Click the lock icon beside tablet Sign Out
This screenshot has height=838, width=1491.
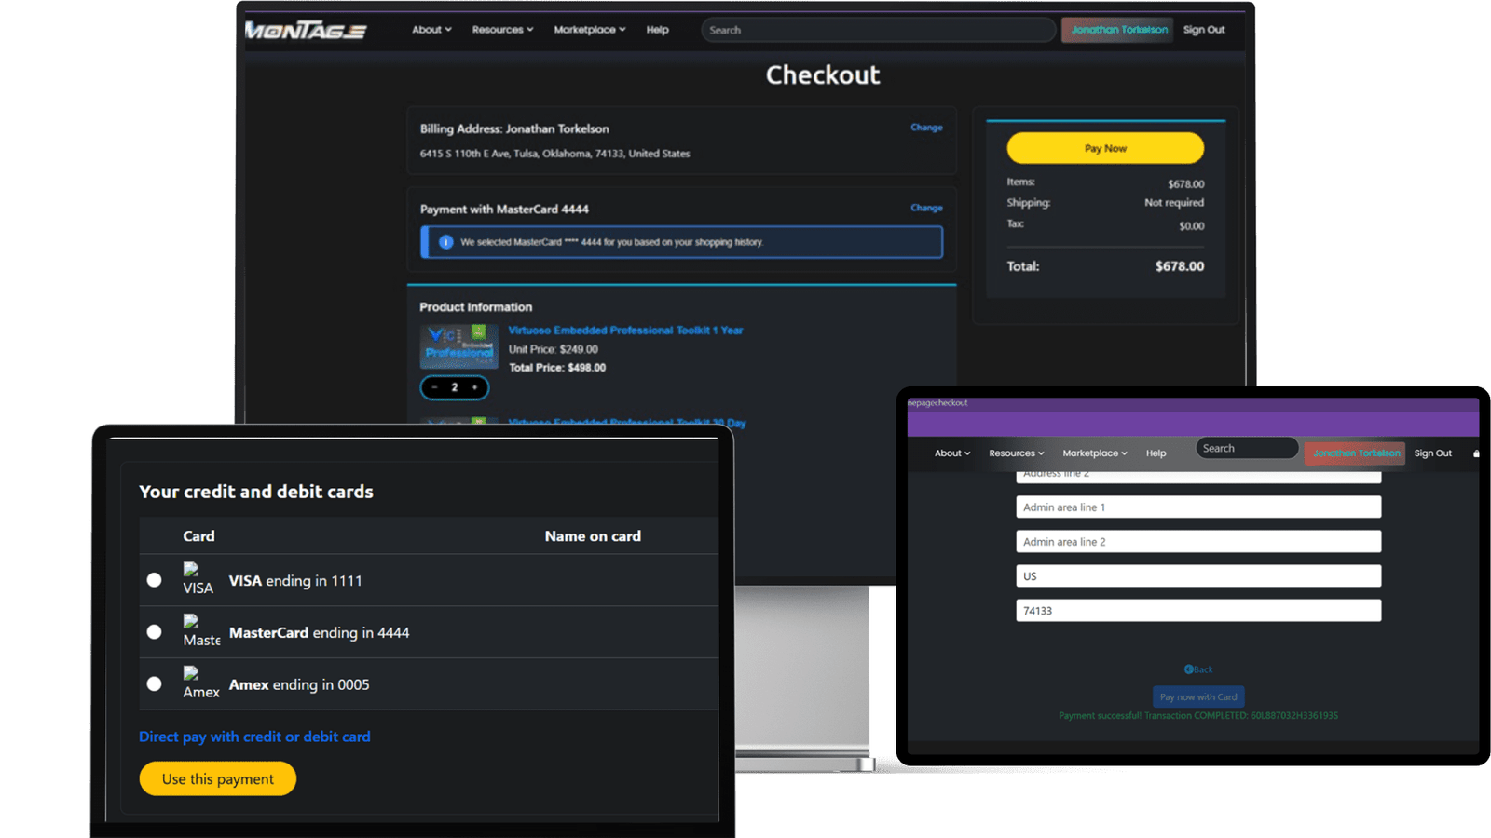coord(1476,453)
